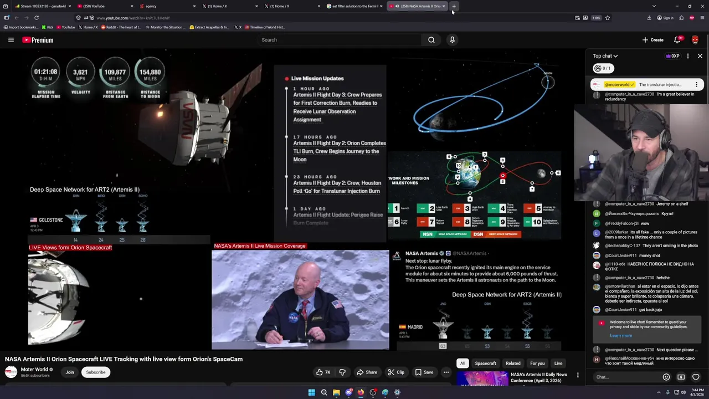Expand the Top chat dropdown

(605, 56)
